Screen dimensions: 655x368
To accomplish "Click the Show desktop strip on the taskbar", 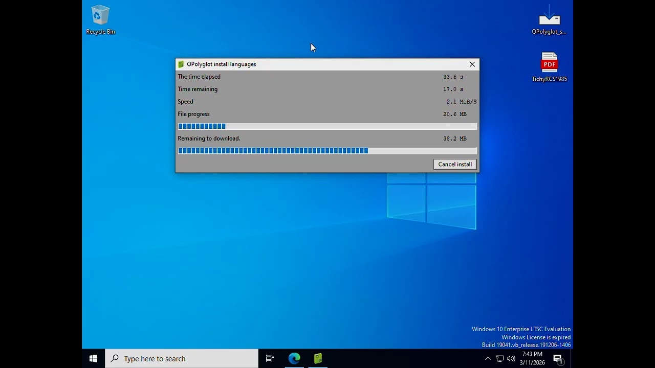I will pos(572,359).
